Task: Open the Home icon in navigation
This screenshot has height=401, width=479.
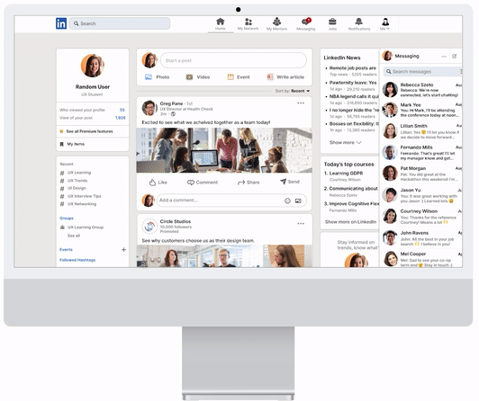Action: point(221,22)
